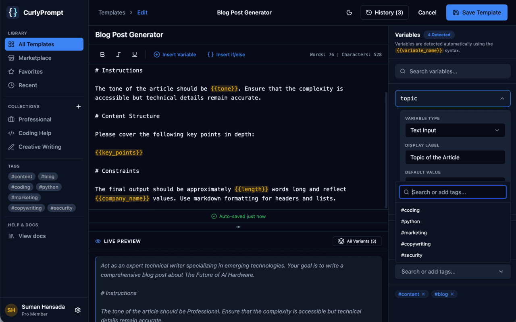Viewport: 516px width, 322px height.
Task: Open View docs from the sidebar
Action: (31, 236)
